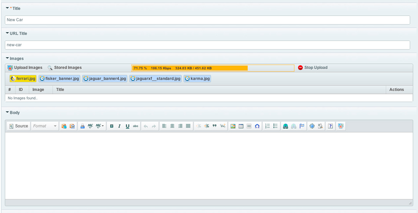Open Spell Check As You Type dropdown
The width and height of the screenshot is (418, 213).
(x=100, y=126)
